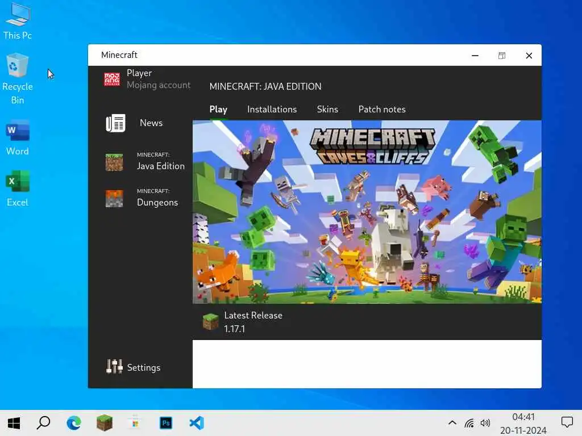Screen dimensions: 582x436
Task: Click the version number 1.17.1
Action: click(235, 329)
